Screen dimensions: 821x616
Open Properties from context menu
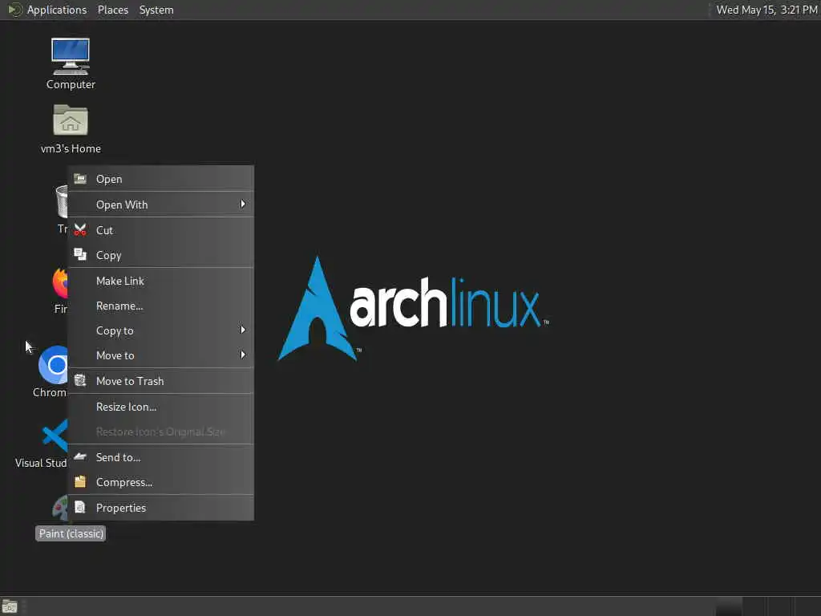[x=160, y=508]
